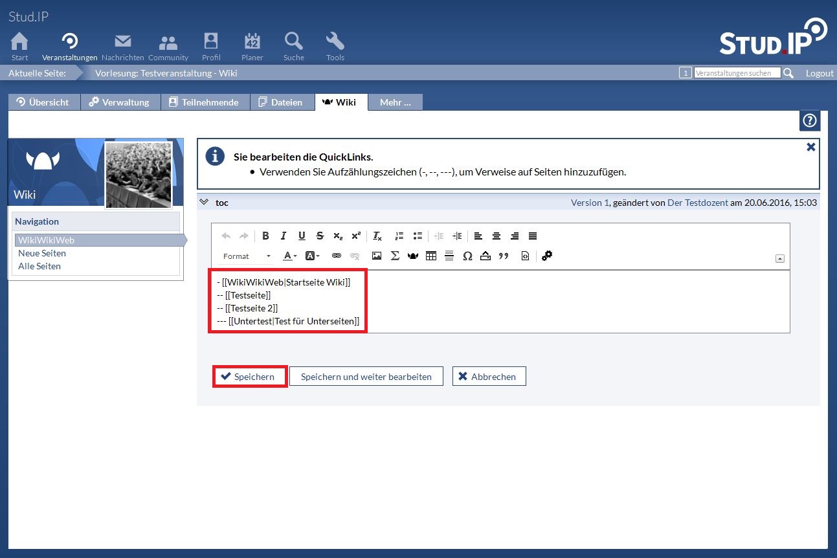Click the Veranstaltungen suchen search field
This screenshot has width=837, height=558.
tap(737, 73)
